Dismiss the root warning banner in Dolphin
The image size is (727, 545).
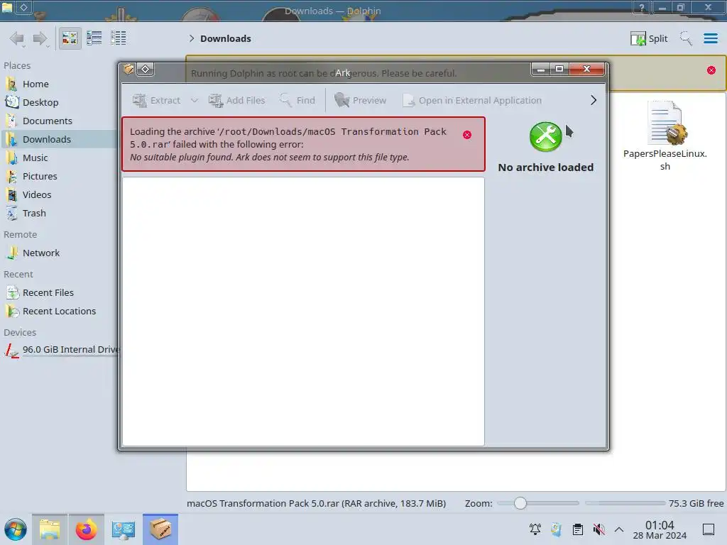point(711,70)
